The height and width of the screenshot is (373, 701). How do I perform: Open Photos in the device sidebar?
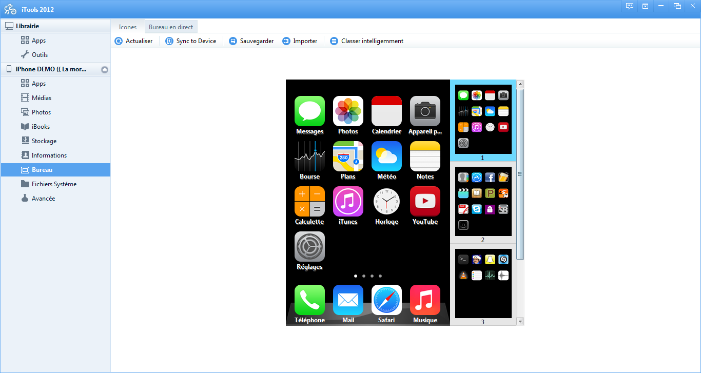(55, 112)
